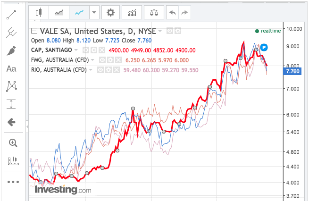Remove FMG, AUSTRALIA series with X
The image size is (309, 201).
[x=118, y=60]
